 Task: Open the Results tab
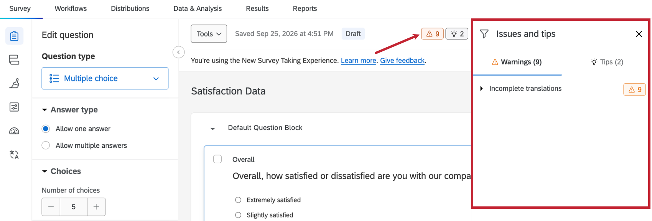pyautogui.click(x=257, y=8)
